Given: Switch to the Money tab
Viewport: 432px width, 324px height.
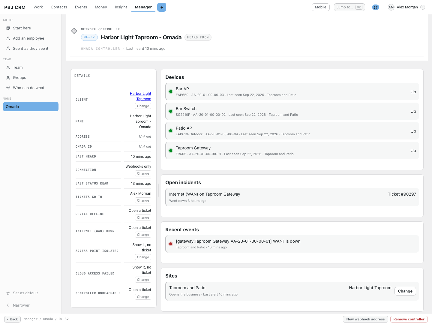Looking at the screenshot, I should click(101, 7).
